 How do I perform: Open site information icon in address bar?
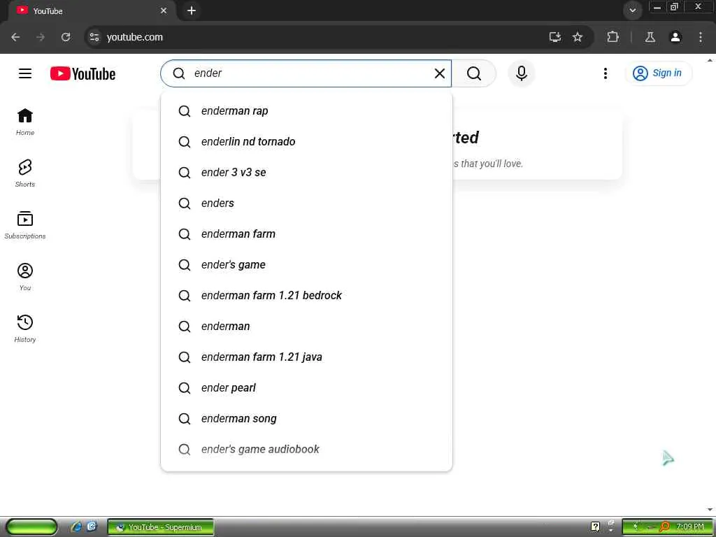[x=94, y=37]
